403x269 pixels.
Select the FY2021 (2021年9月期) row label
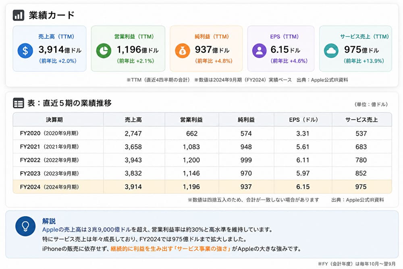pos(49,146)
